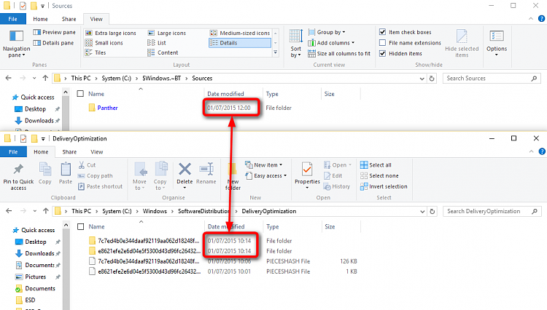Click Invert selection
This screenshot has height=310, width=547.
[384, 186]
